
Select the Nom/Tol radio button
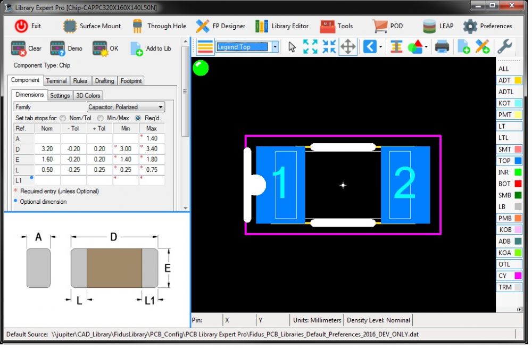click(63, 118)
